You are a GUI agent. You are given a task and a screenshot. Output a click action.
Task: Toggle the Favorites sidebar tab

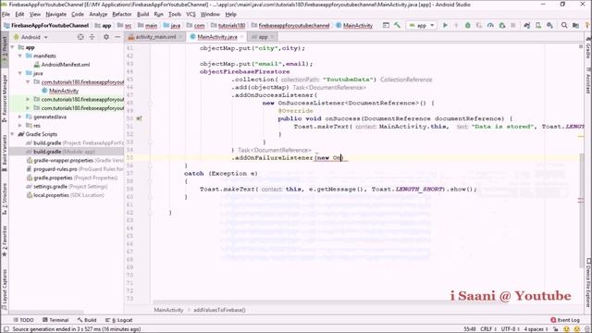(5, 240)
